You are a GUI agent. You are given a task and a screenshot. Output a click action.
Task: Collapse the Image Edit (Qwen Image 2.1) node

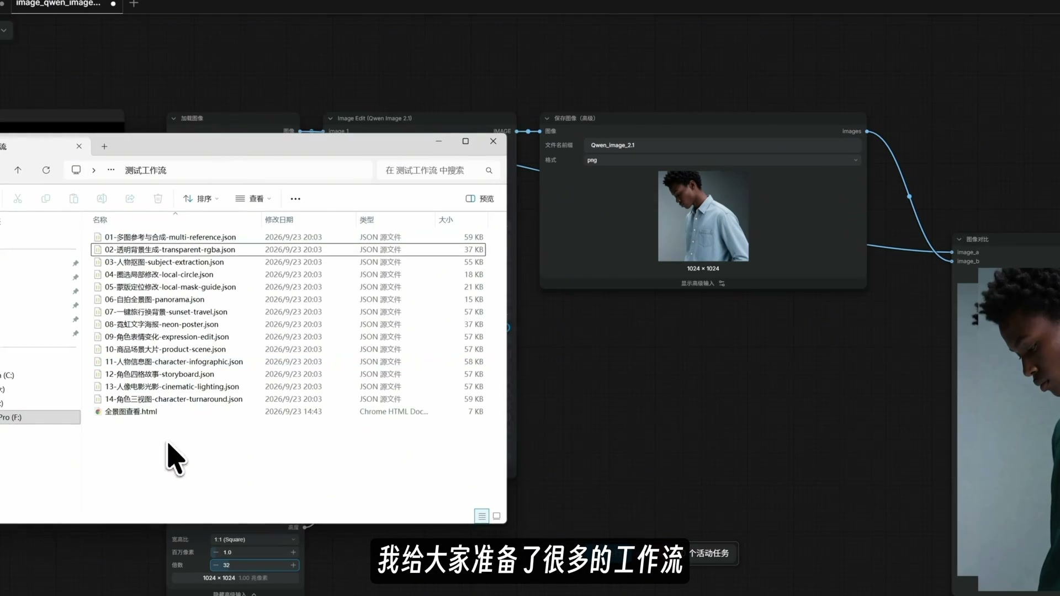(x=331, y=118)
